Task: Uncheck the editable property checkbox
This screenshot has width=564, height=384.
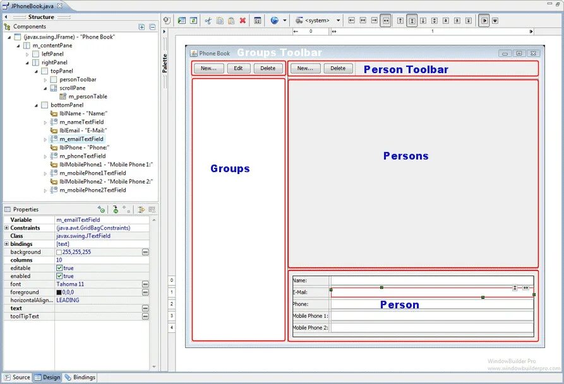Action: point(59,268)
